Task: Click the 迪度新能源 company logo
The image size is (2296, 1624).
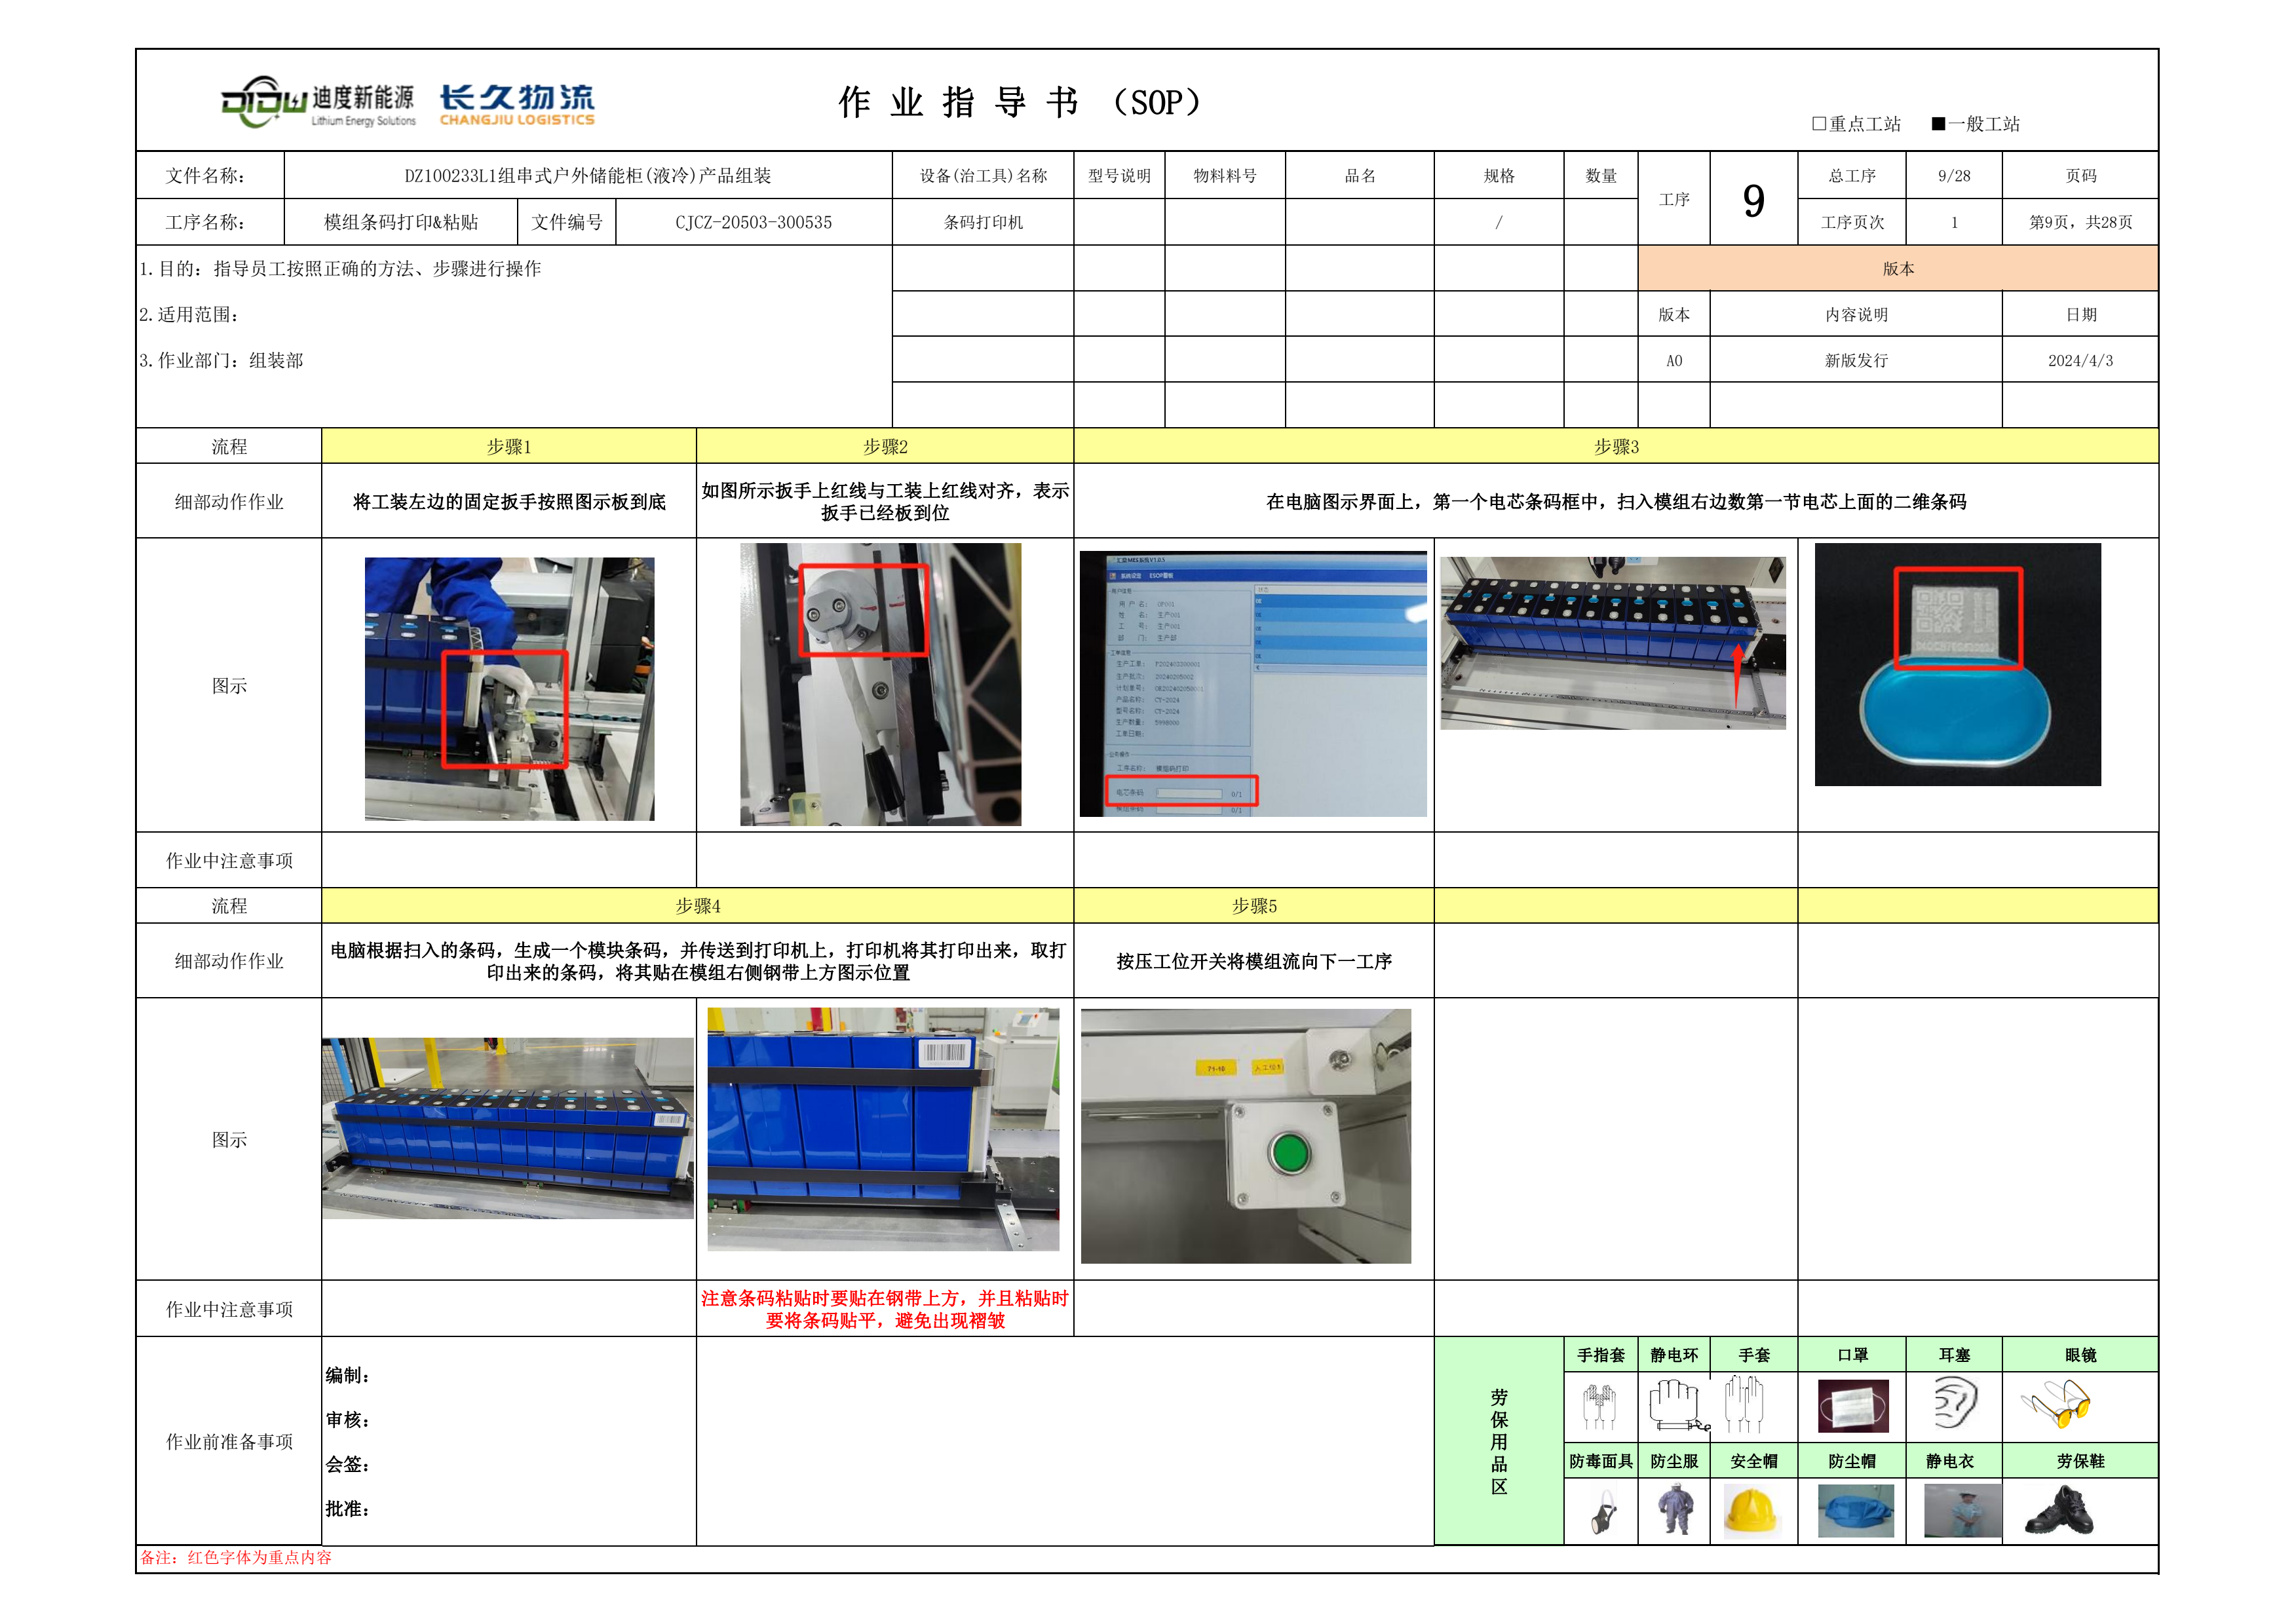Action: pyautogui.click(x=318, y=104)
